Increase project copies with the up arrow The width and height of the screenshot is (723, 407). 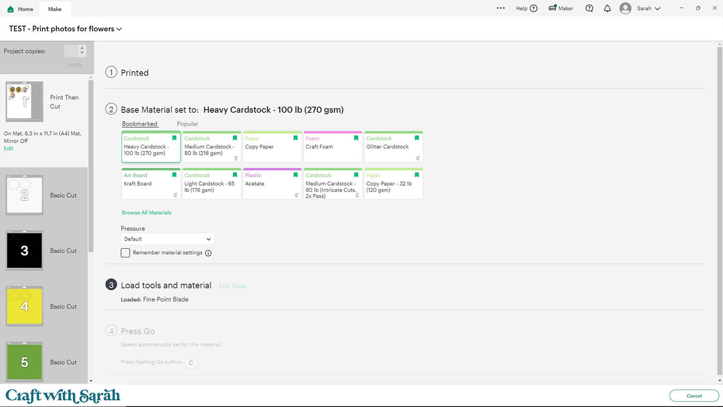tap(82, 48)
